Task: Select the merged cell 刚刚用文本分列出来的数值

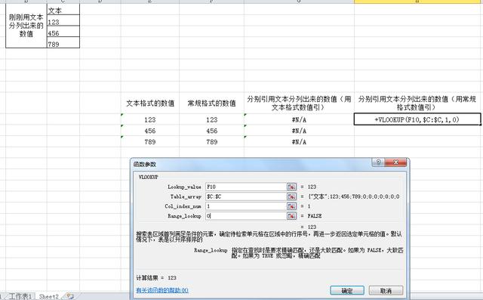Action: 26,26
